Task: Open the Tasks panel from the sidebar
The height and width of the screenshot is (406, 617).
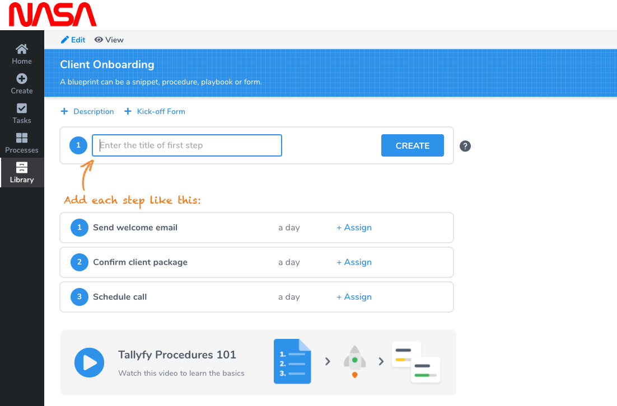Action: pyautogui.click(x=22, y=114)
